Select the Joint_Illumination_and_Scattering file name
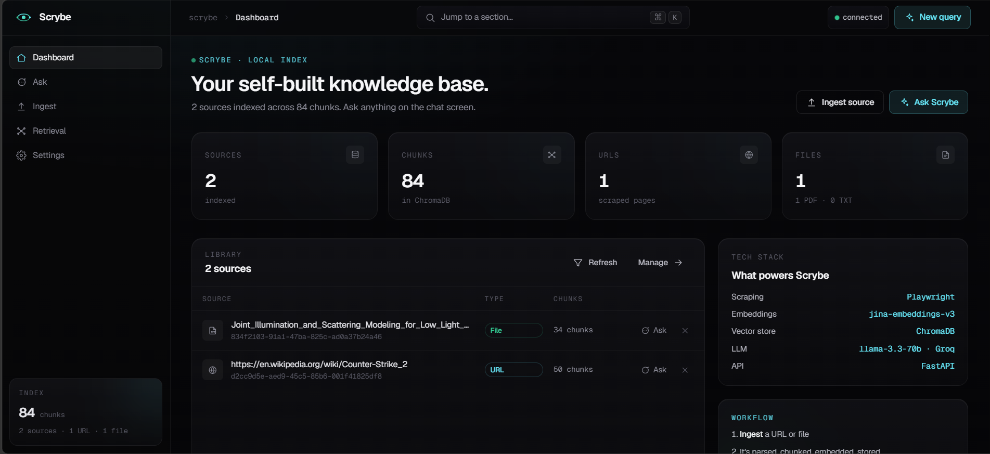The height and width of the screenshot is (454, 990). (350, 325)
